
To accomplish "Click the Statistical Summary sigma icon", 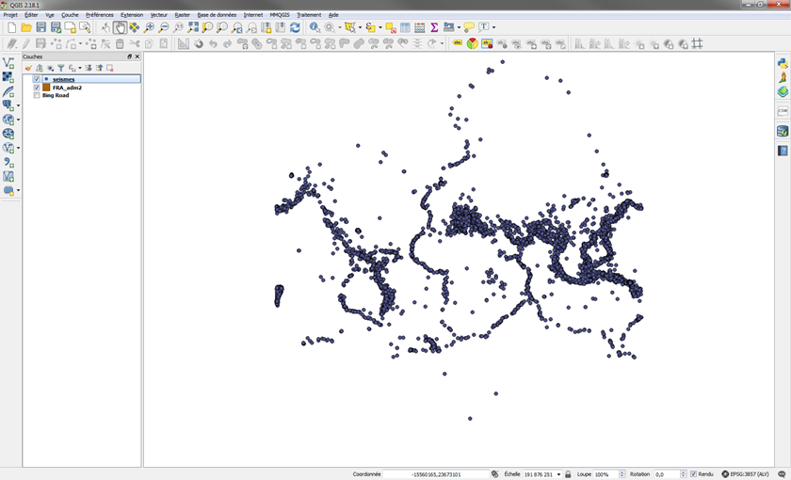I will [x=434, y=28].
